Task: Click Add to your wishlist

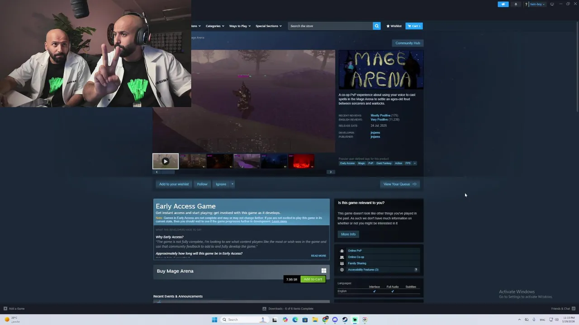Action: (174, 184)
